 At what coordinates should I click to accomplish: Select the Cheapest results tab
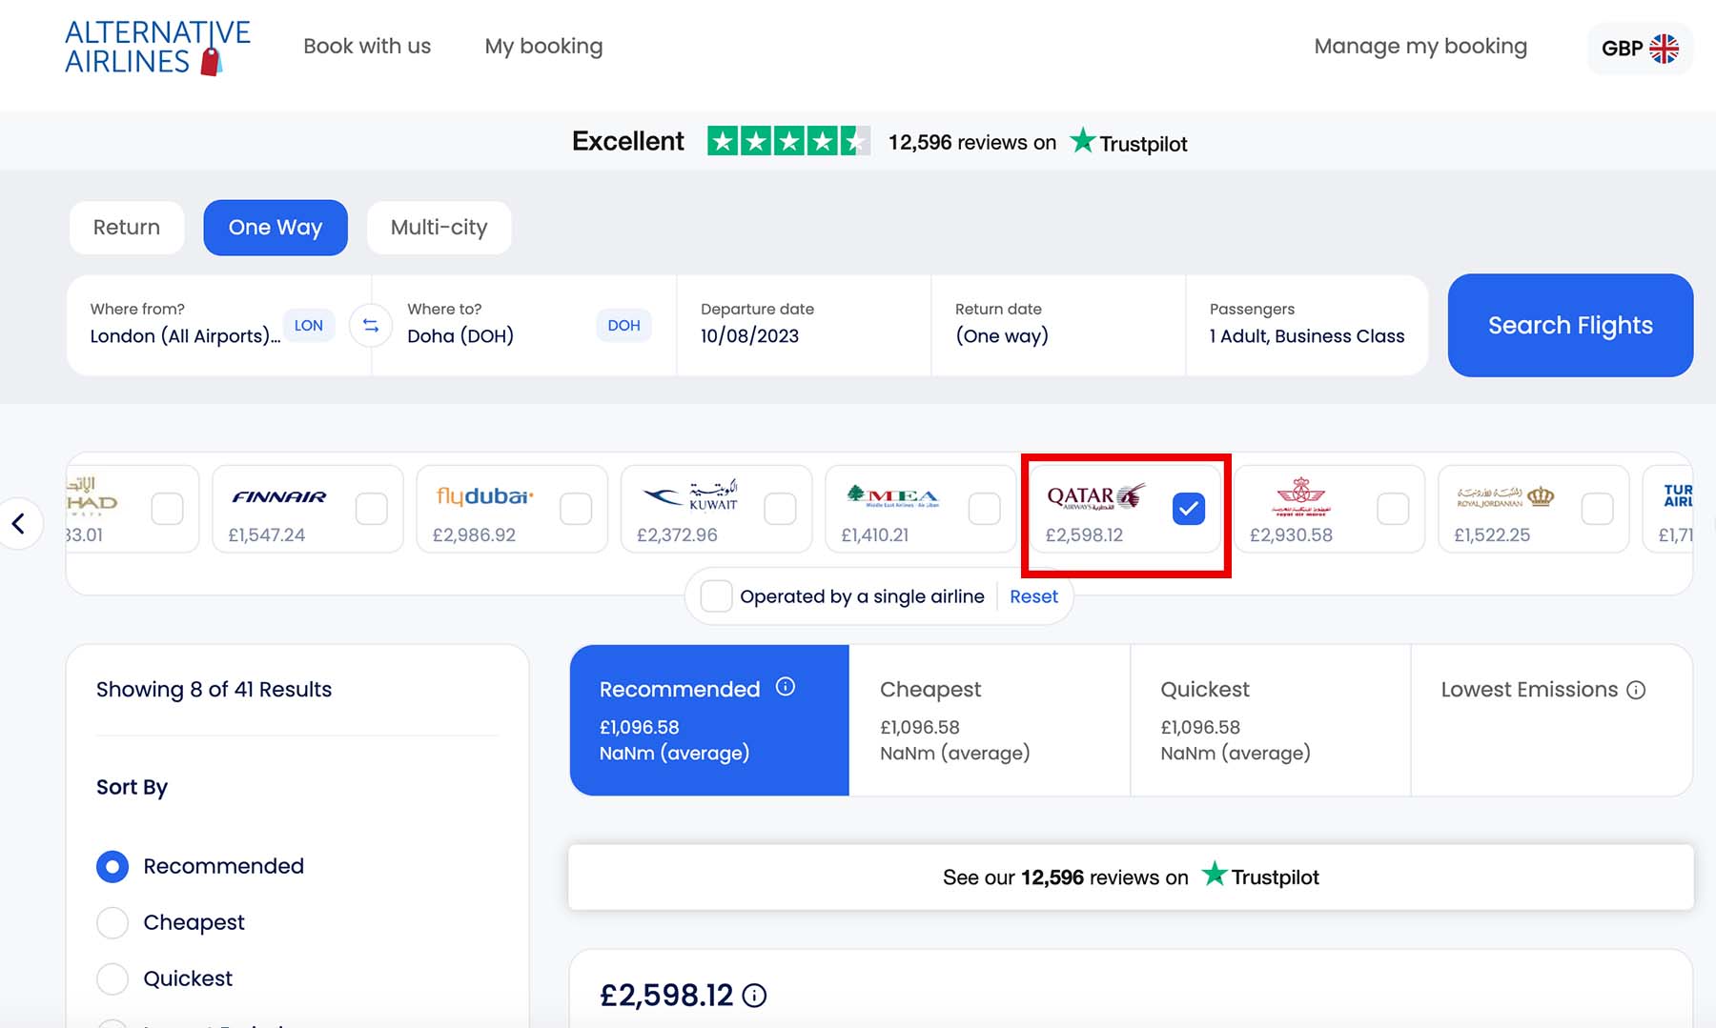pyautogui.click(x=990, y=720)
